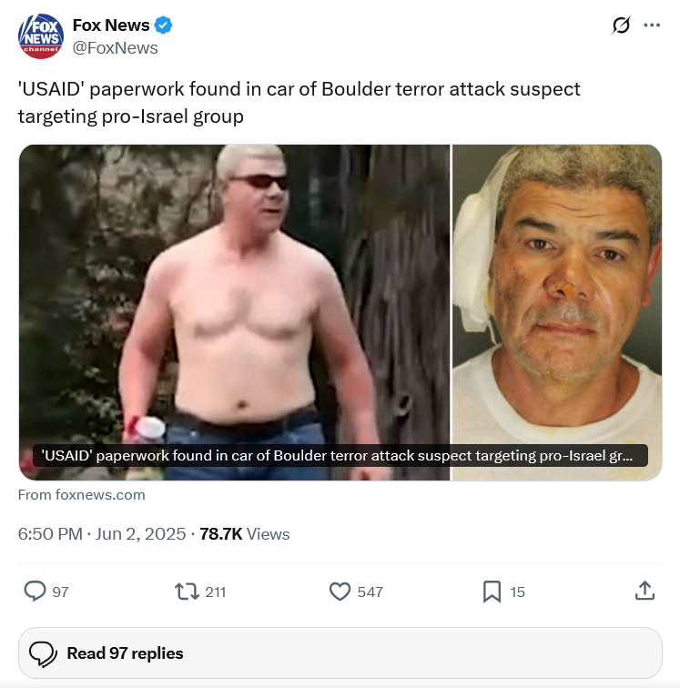Open the @FoxNews handle link
680x688 pixels.
pyautogui.click(x=115, y=48)
